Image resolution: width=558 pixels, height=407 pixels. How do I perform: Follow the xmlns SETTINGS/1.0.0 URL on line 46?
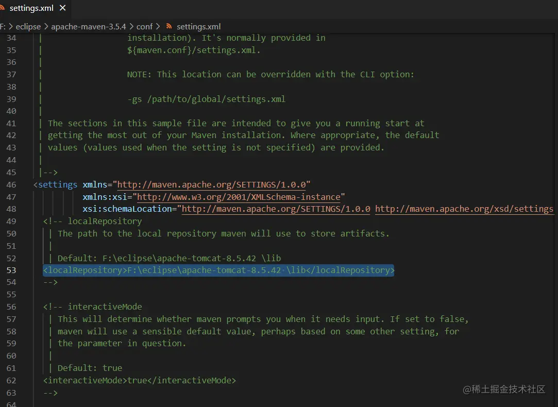click(214, 184)
